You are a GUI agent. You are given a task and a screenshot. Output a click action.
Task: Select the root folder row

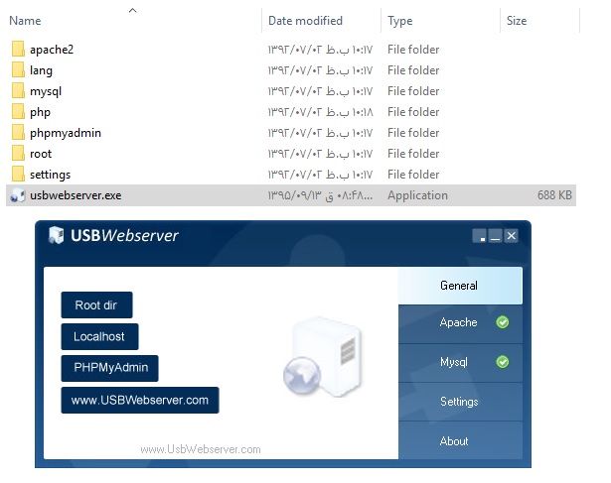41,154
